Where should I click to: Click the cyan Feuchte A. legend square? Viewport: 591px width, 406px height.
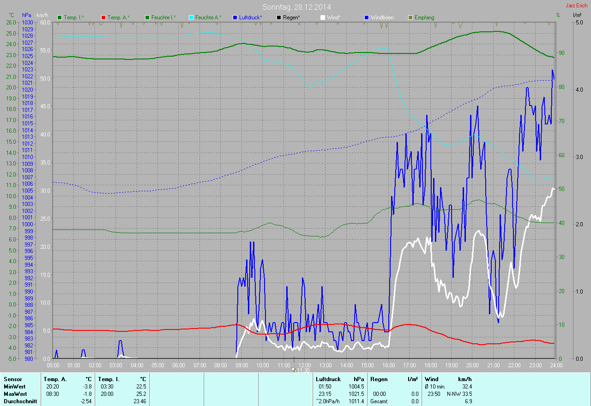point(191,18)
